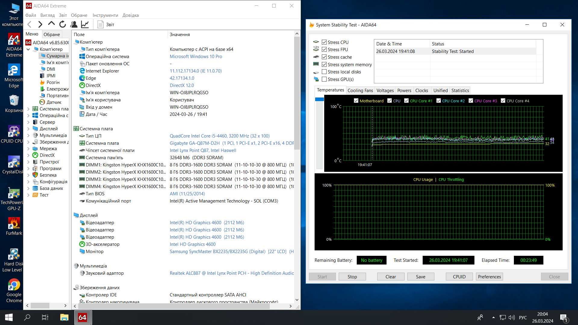This screenshot has width=578, height=325.
Task: Switch to Statistics tab
Action: coord(460,90)
